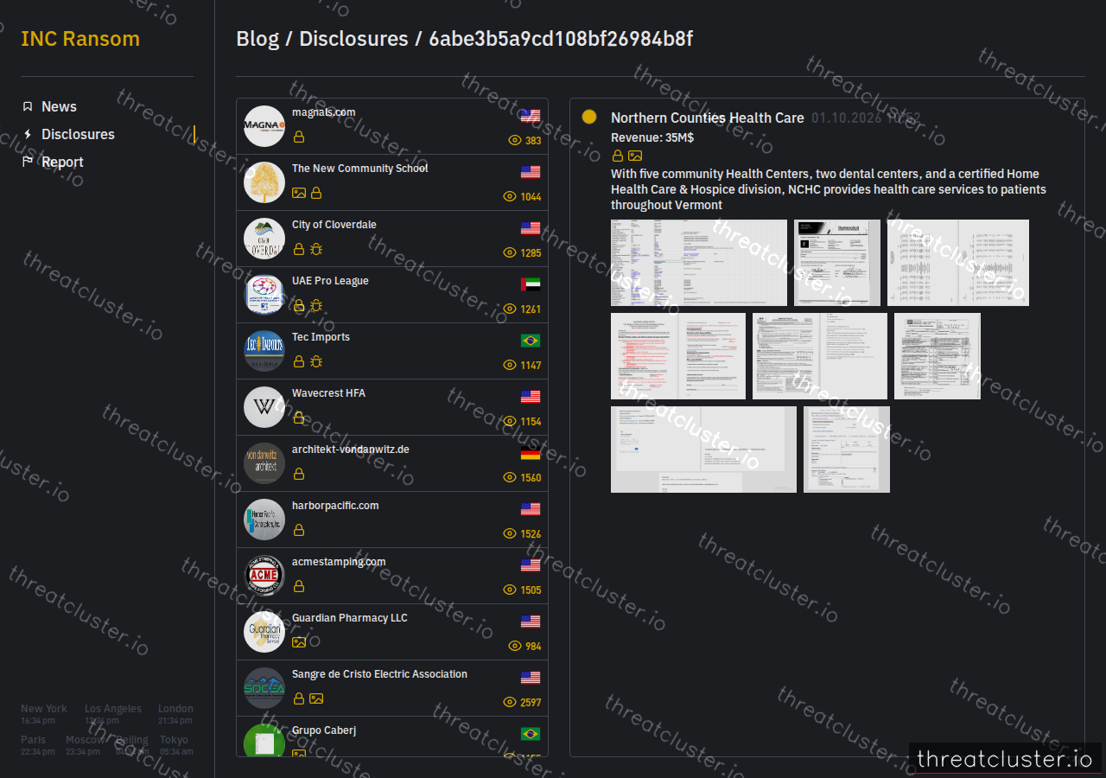The image size is (1106, 778).
Task: Click the yellow status dot beside Northern Counties
Action: point(589,117)
